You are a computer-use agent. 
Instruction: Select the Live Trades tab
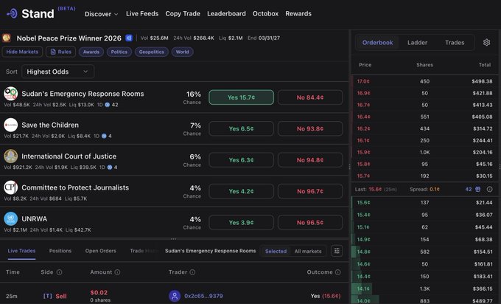[x=21, y=251]
